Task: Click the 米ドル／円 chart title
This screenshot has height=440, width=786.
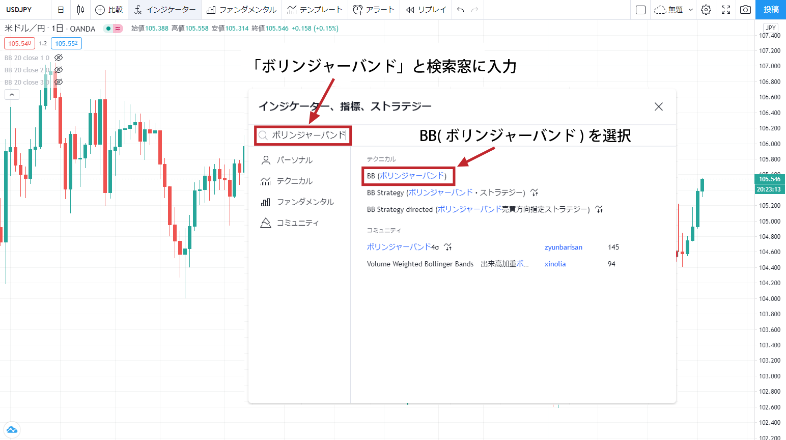Action: 24,29
